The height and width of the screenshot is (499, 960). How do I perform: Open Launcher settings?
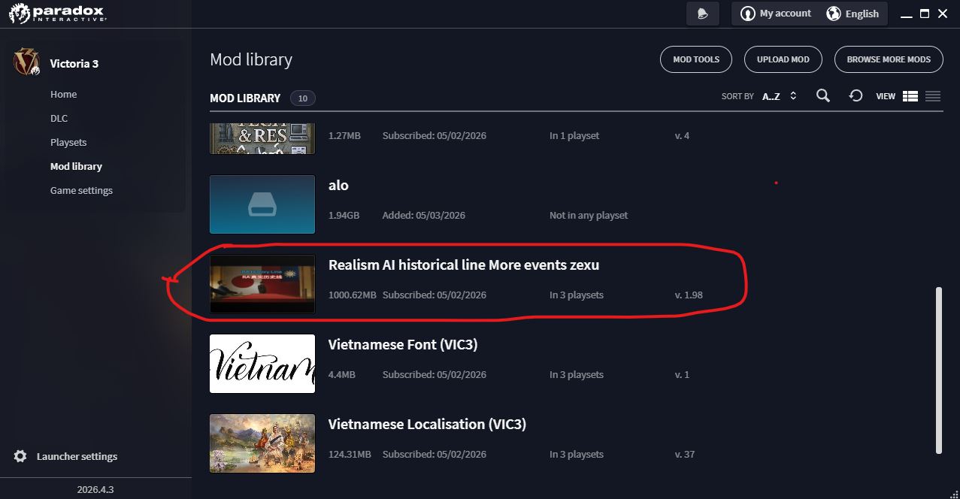pyautogui.click(x=77, y=456)
